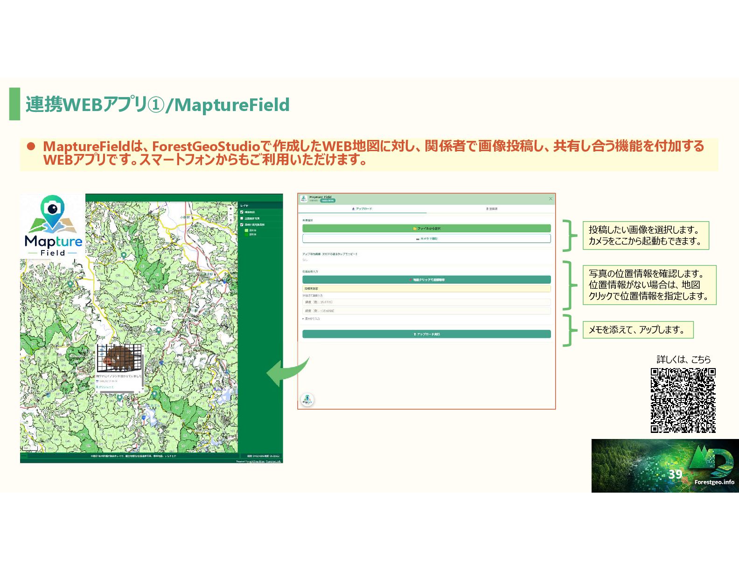Click the QR code under 詳しくは、こちら
Image resolution: width=739 pixels, height=571 pixels.
[x=683, y=400]
